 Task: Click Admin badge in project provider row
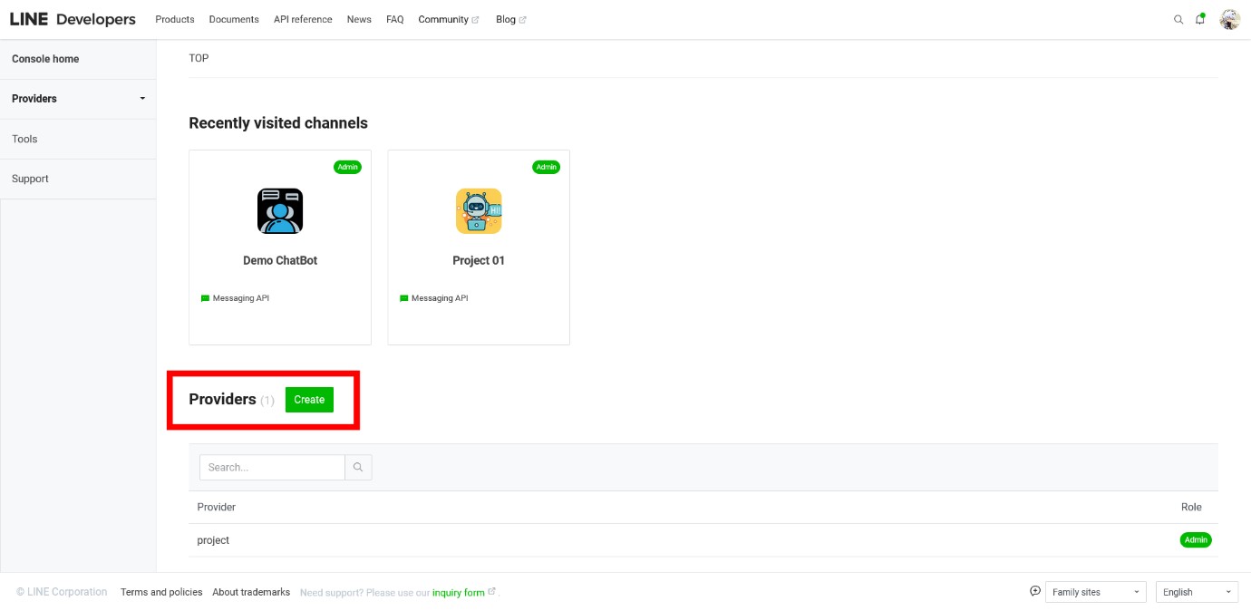point(1196,540)
